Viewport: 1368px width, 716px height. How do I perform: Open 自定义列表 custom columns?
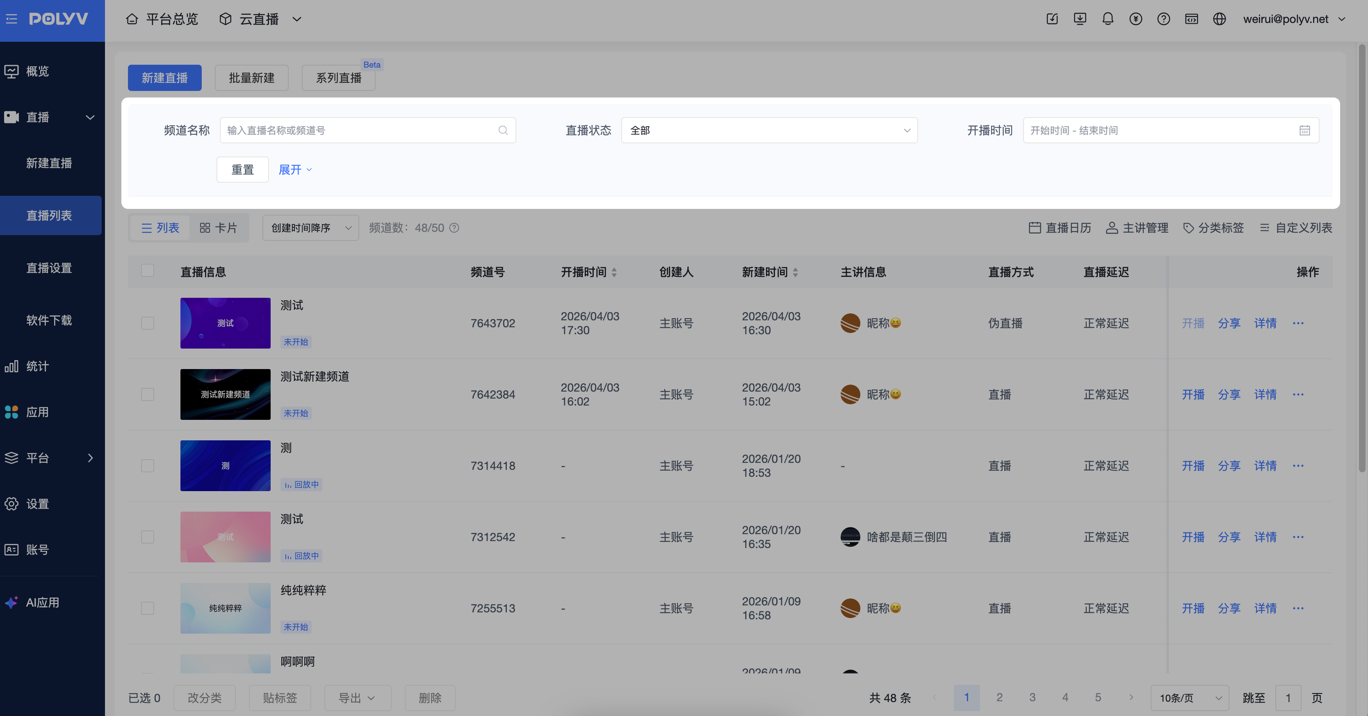1296,228
